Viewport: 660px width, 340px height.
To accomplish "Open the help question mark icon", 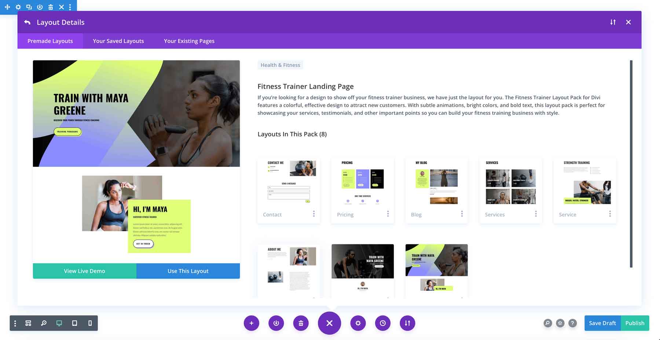I will pos(572,323).
